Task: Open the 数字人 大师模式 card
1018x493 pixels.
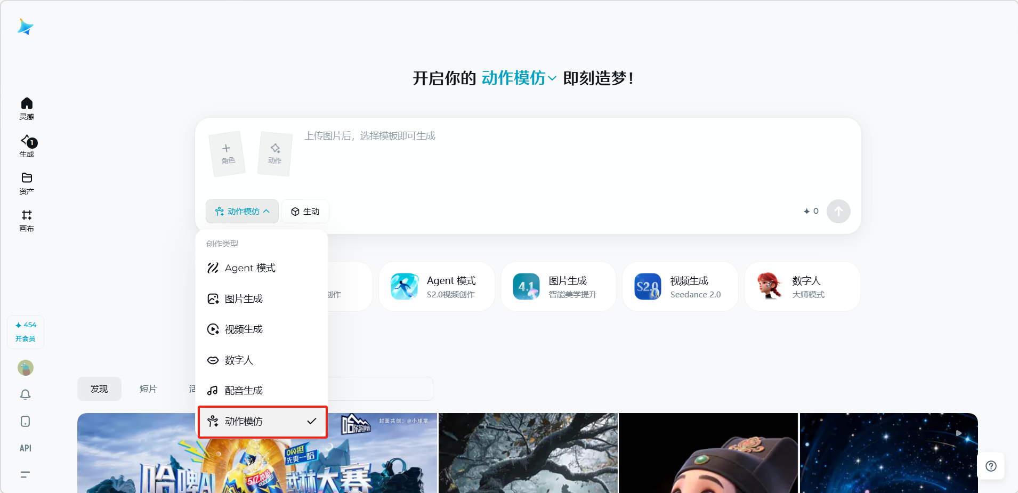Action: click(x=802, y=287)
